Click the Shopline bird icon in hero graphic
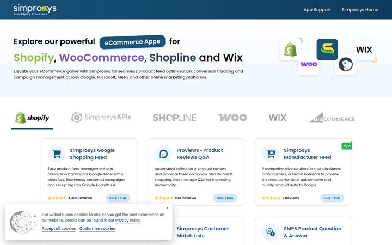392x245 pixels. point(346,64)
